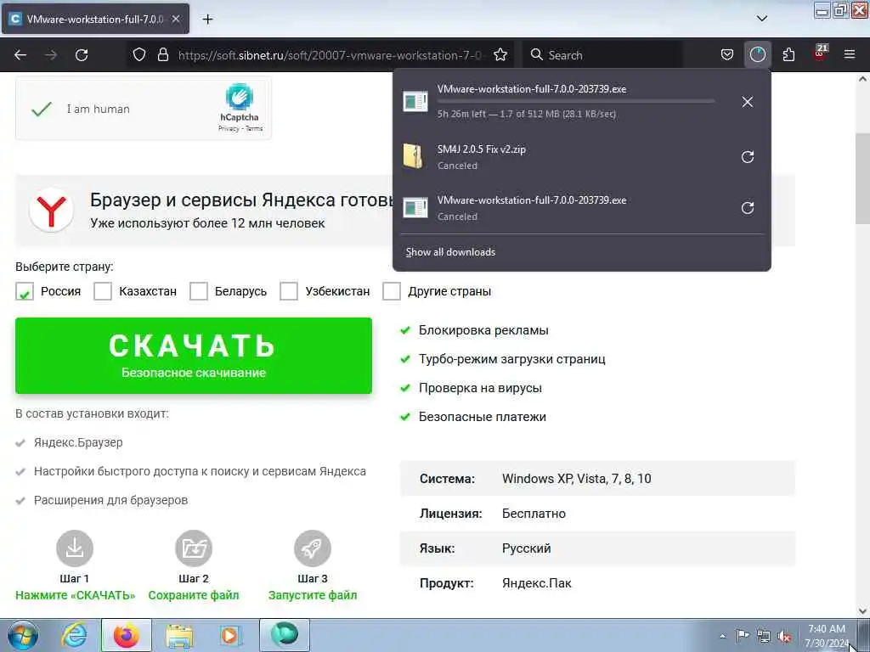Cancel the active VMware download
The height and width of the screenshot is (652, 870).
[748, 102]
